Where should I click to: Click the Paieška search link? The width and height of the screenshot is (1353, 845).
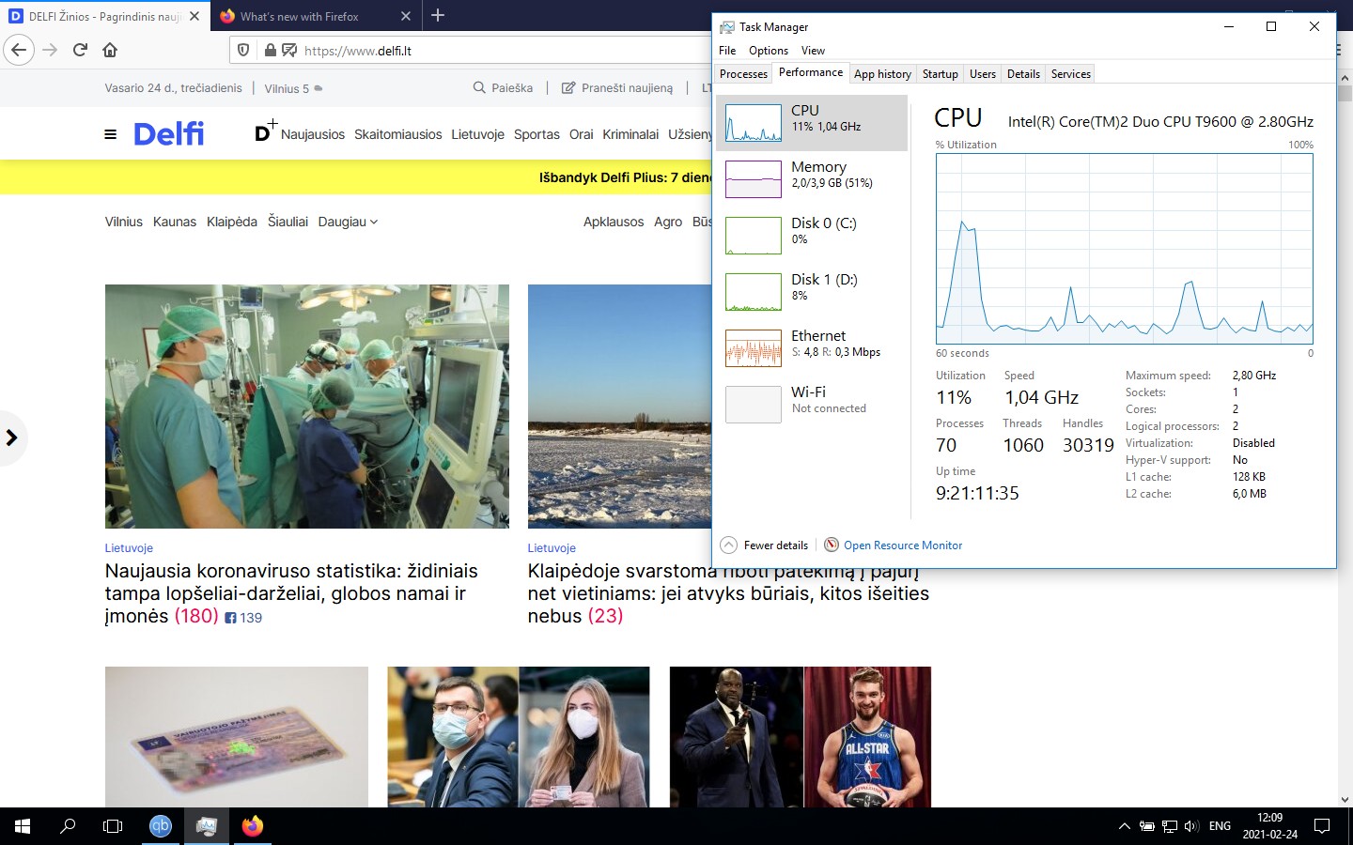coord(503,88)
